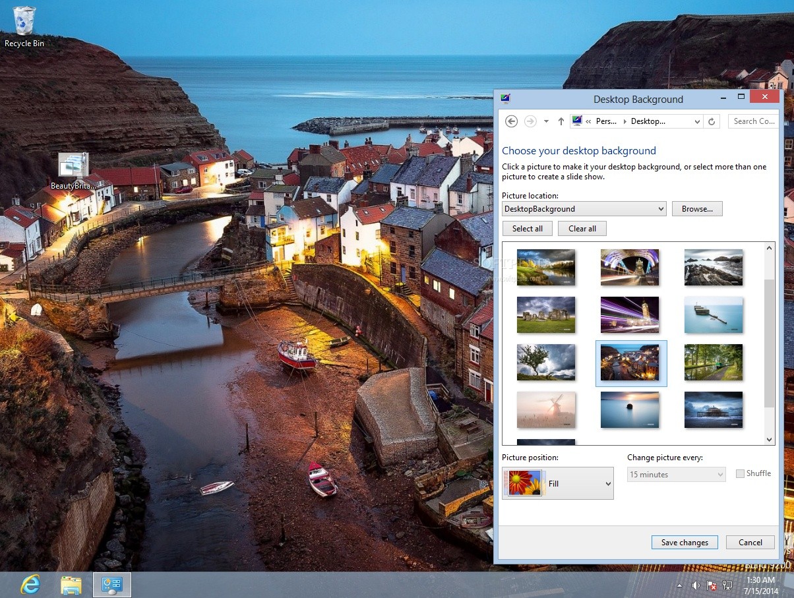This screenshot has width=794, height=598.
Task: Click the Control Panel taskbar button
Action: click(x=112, y=585)
